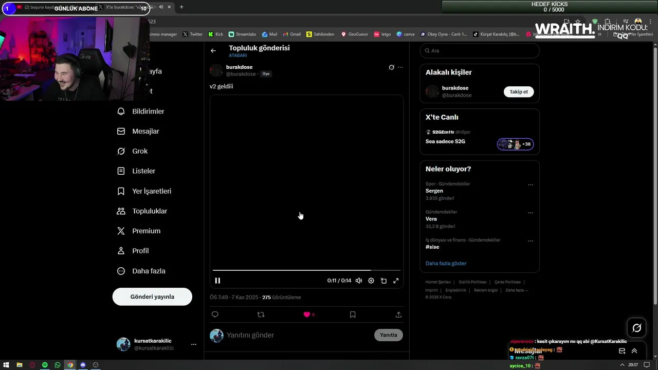
Task: Click the share post icon
Action: (398, 314)
